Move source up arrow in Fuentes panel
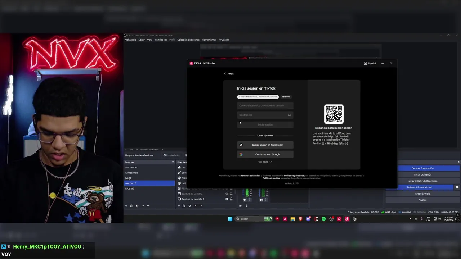The image size is (461, 259). coord(196,206)
